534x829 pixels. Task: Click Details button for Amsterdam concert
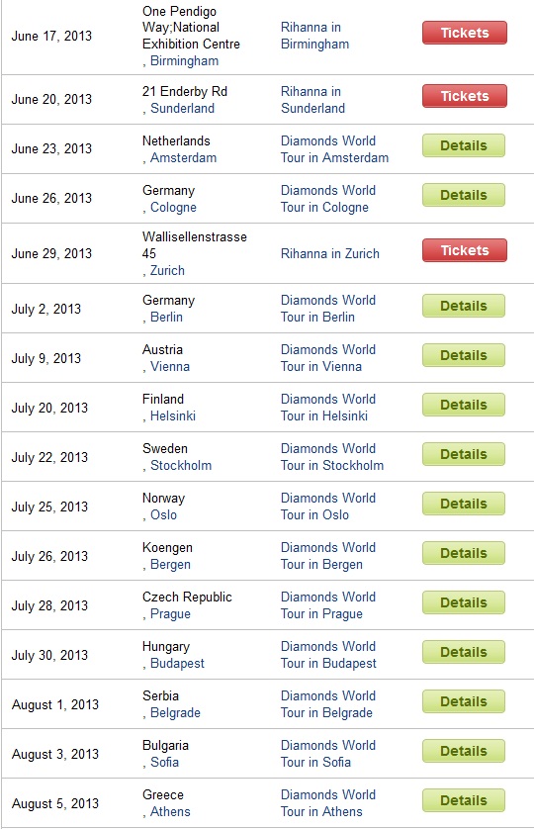(x=464, y=146)
